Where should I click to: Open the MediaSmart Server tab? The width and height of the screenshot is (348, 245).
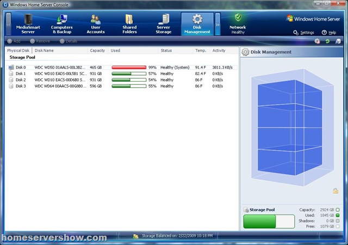28,24
